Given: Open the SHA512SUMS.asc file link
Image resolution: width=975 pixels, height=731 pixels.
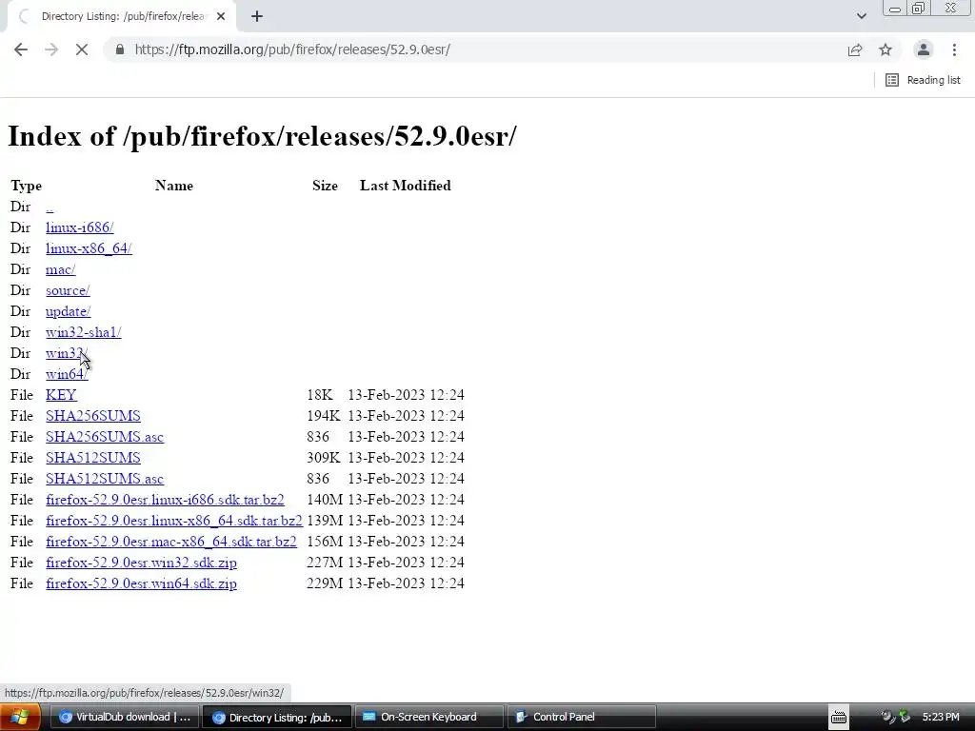Looking at the screenshot, I should point(105,479).
